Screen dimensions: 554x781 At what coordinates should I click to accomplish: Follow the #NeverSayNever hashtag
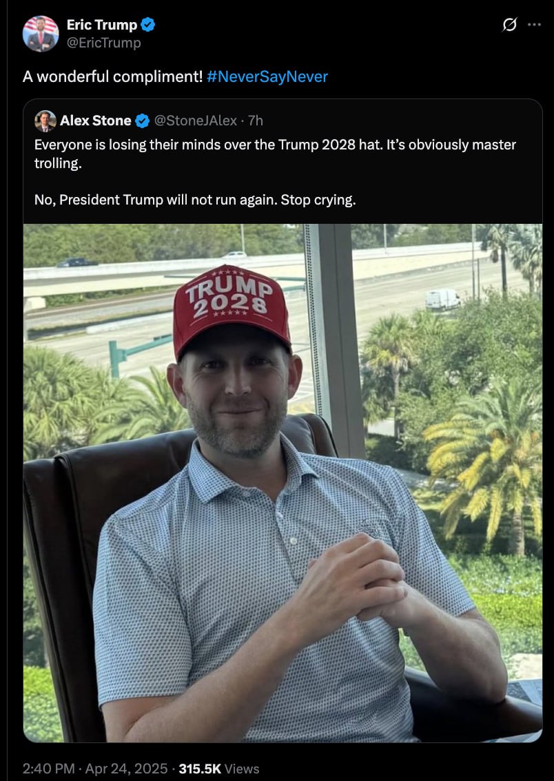click(267, 76)
